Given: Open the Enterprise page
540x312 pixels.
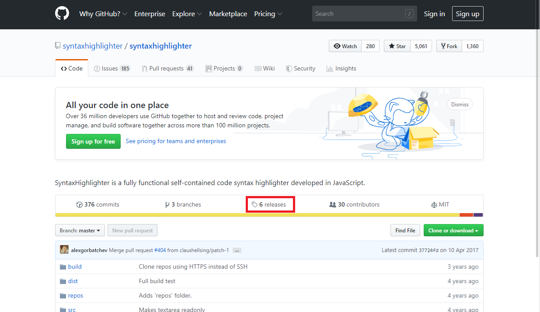Looking at the screenshot, I should (x=150, y=14).
